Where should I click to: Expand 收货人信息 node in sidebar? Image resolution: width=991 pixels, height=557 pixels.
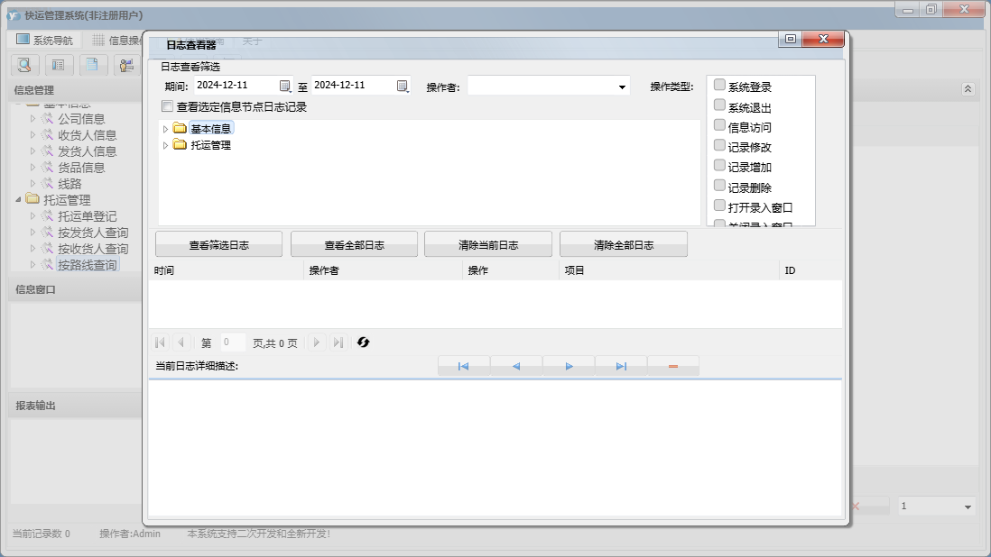[32, 134]
